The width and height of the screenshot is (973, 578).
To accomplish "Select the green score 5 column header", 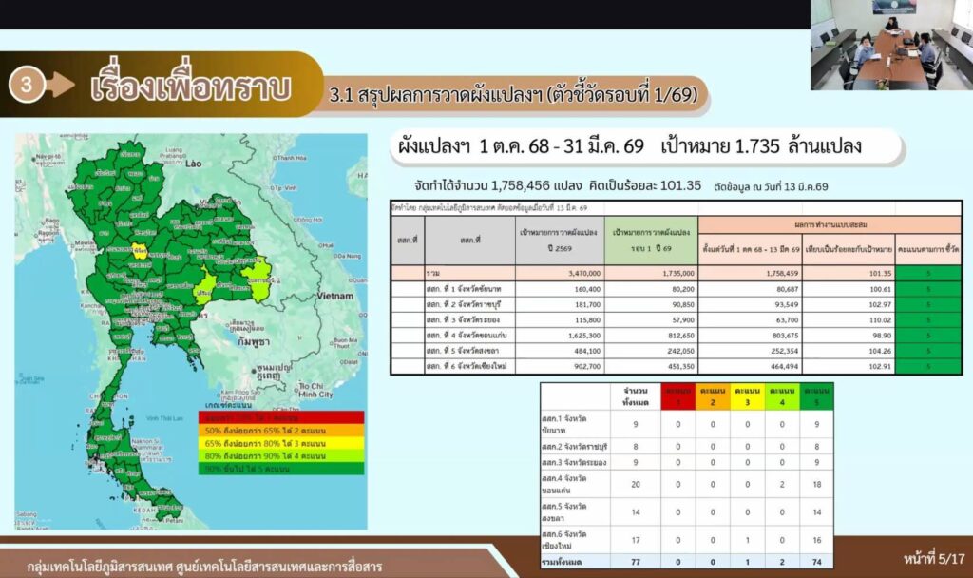I will point(816,395).
